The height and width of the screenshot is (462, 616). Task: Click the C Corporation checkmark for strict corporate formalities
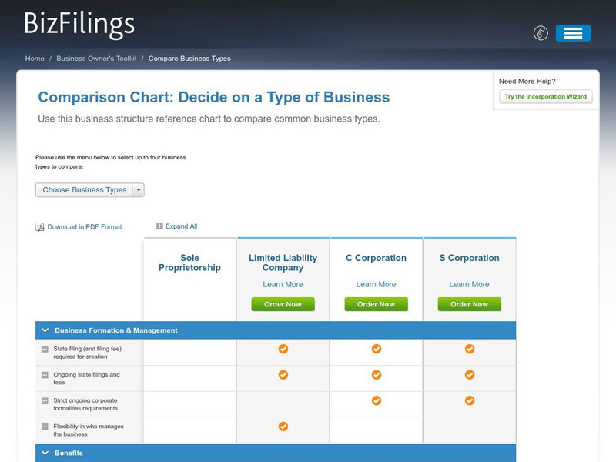tap(377, 400)
